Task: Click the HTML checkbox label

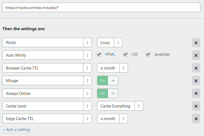Action: tap(110, 55)
